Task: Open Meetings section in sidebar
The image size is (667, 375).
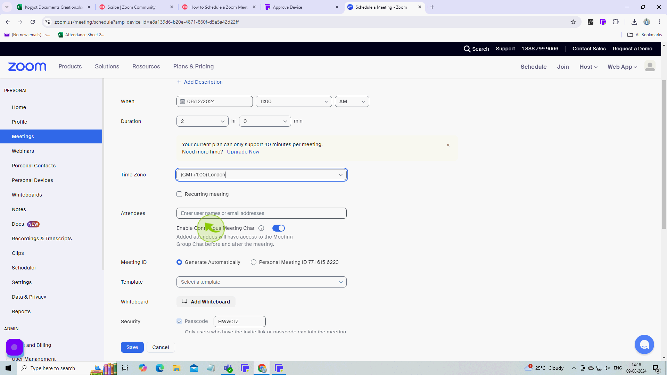Action: pos(23,136)
